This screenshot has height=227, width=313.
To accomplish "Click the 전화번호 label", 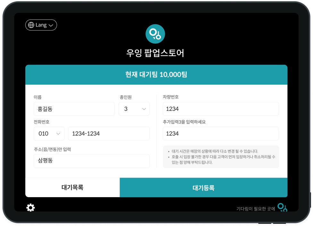I will (42, 122).
